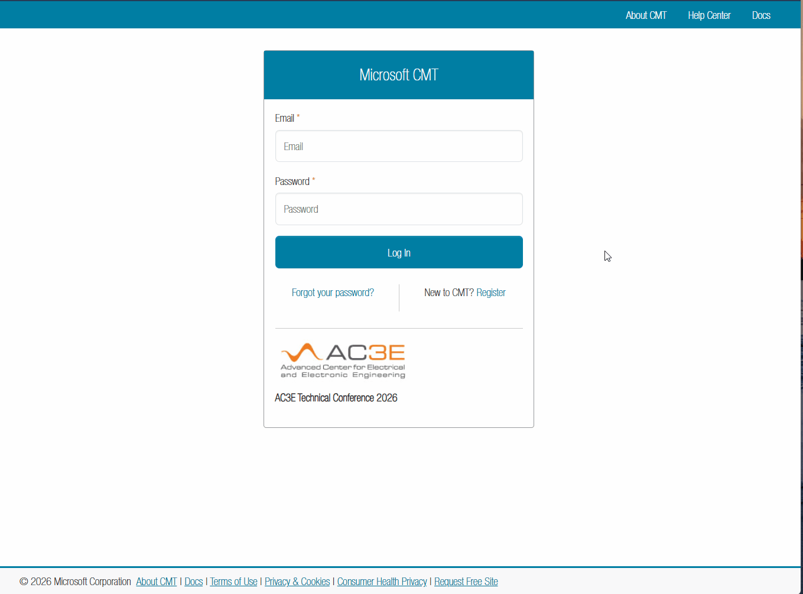Open Docs in top navigation bar

coord(761,15)
